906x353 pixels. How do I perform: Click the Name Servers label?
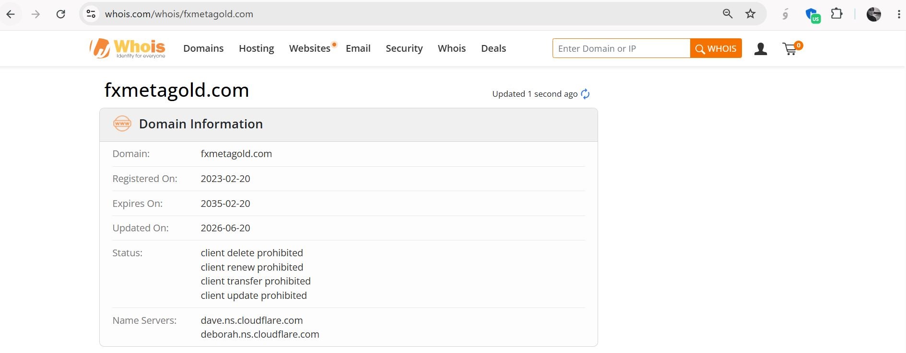click(144, 320)
